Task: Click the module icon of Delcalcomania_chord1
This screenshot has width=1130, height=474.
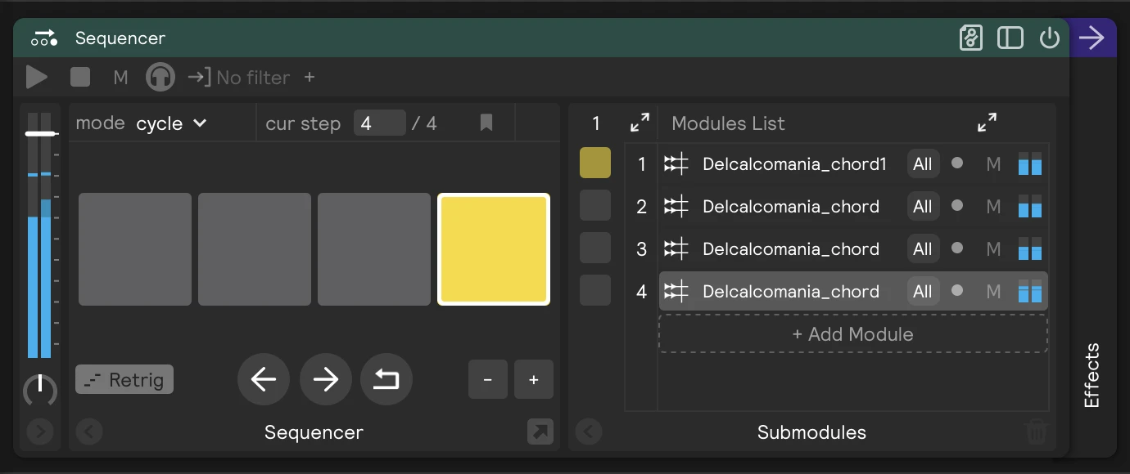Action: tap(676, 164)
